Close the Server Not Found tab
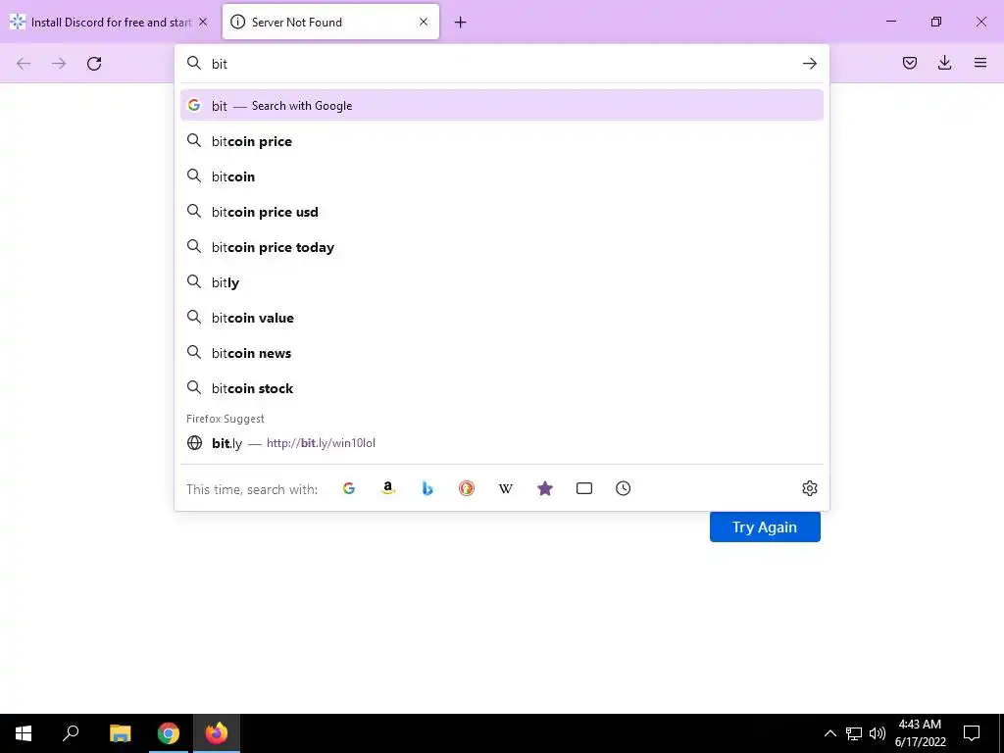 click(x=424, y=22)
